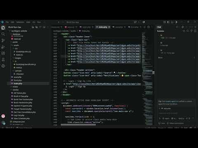This screenshot has width=198, height=148.
Task: Open View menu
Action: tap(28, 22)
